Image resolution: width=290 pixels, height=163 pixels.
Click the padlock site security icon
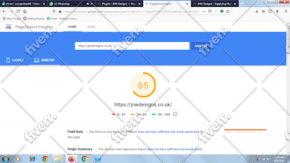coord(60,11)
